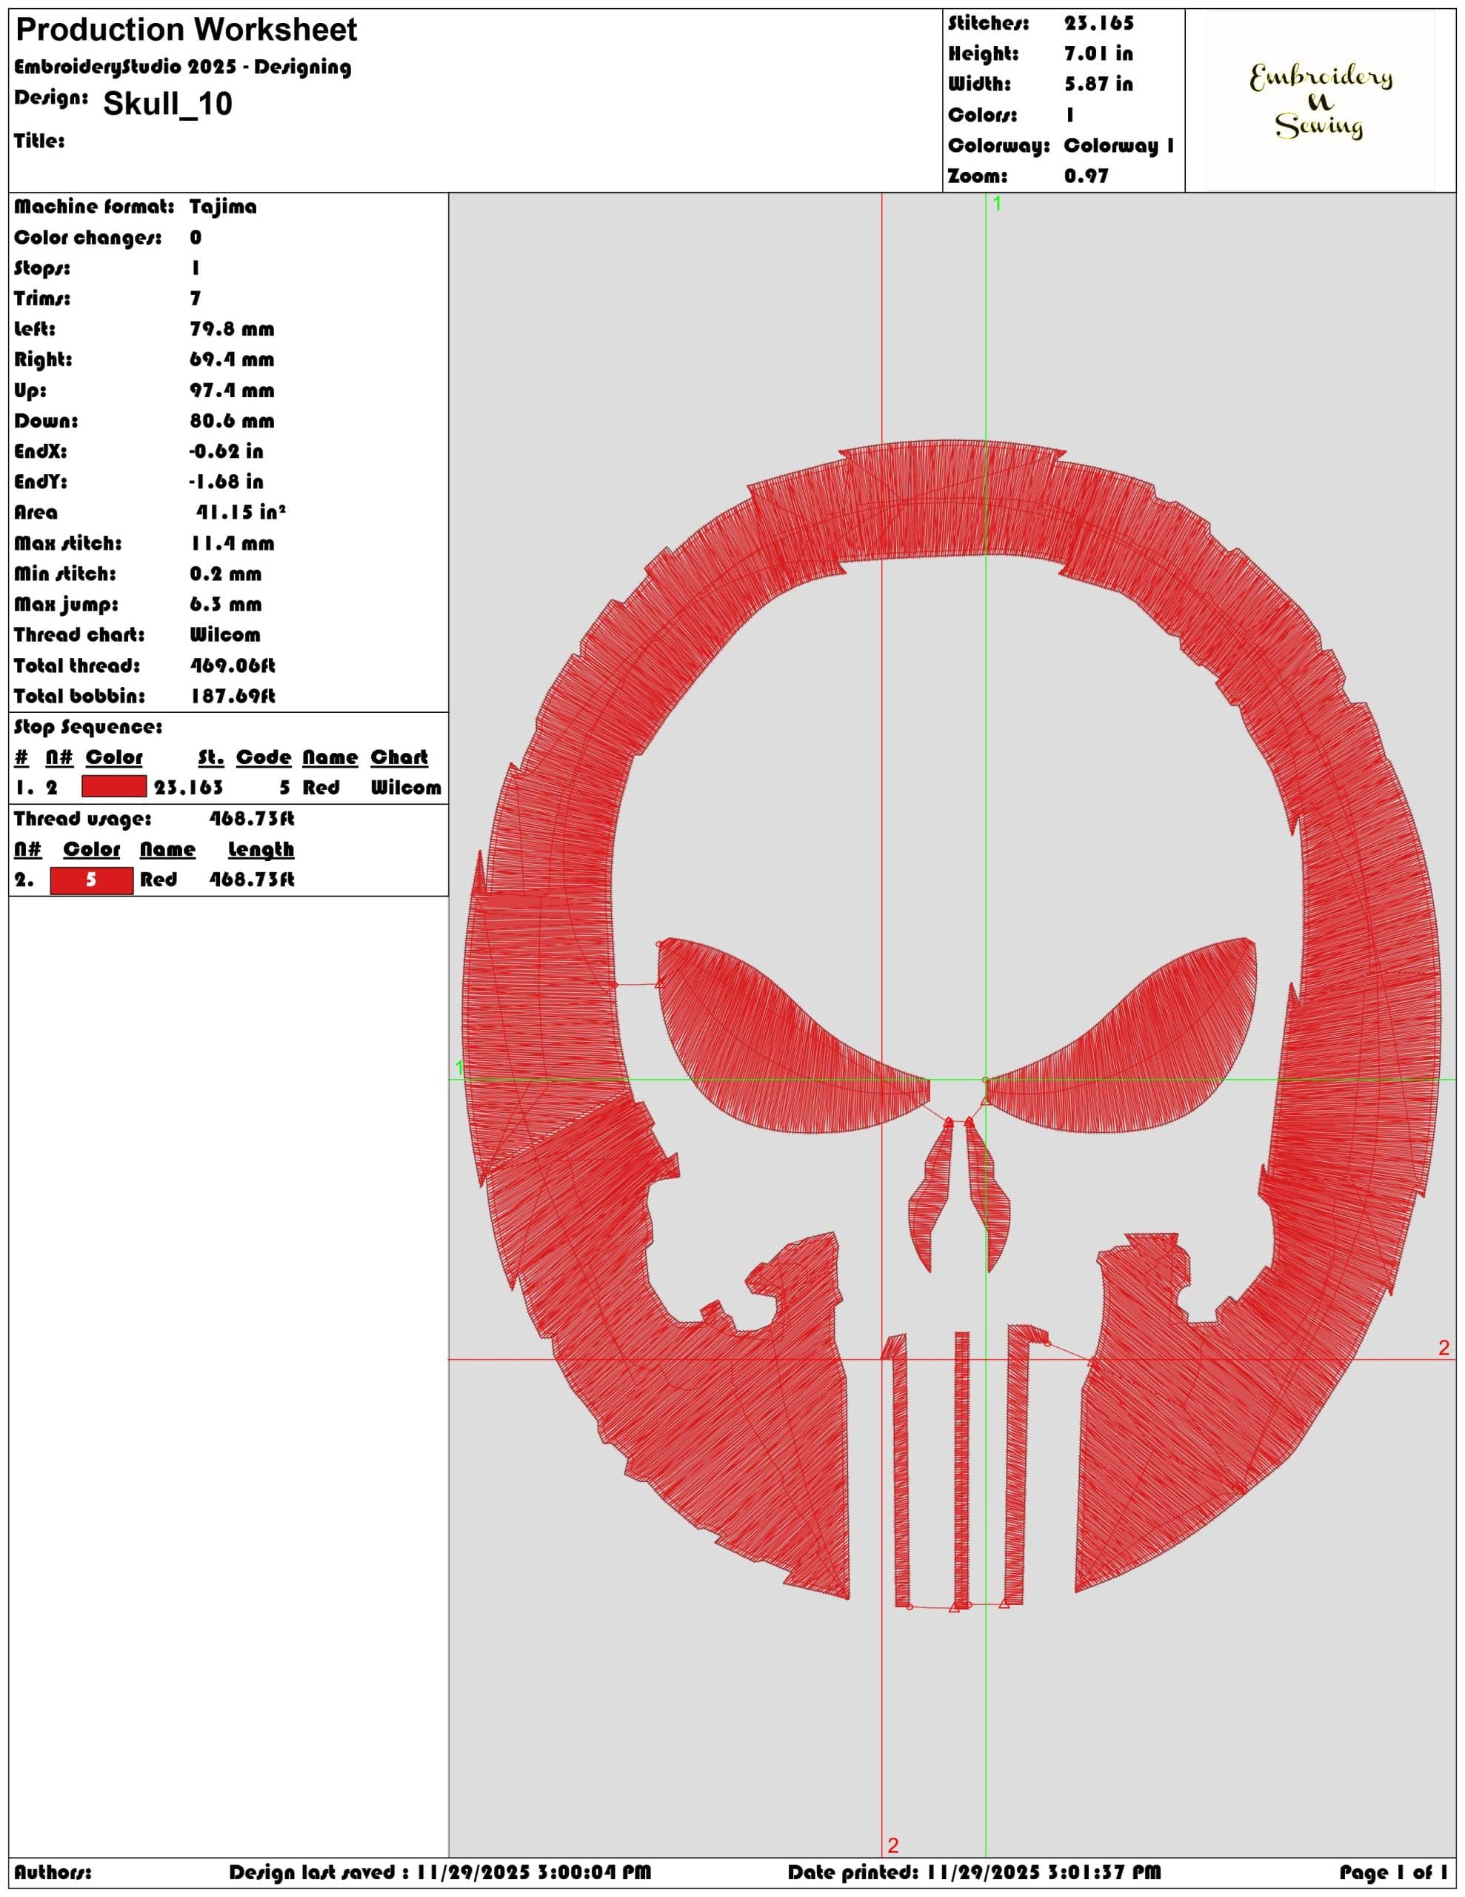The height and width of the screenshot is (1897, 1465).
Task: Click the EndX value -0.62 in
Action: click(226, 451)
